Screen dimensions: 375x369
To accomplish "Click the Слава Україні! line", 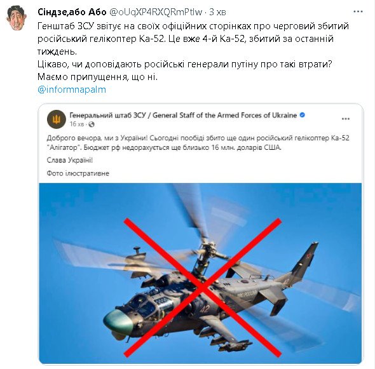I will coord(69,160).
